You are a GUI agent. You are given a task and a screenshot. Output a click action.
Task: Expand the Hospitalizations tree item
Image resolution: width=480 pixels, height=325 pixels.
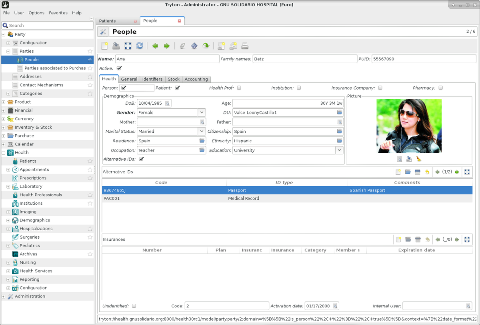[7, 228]
